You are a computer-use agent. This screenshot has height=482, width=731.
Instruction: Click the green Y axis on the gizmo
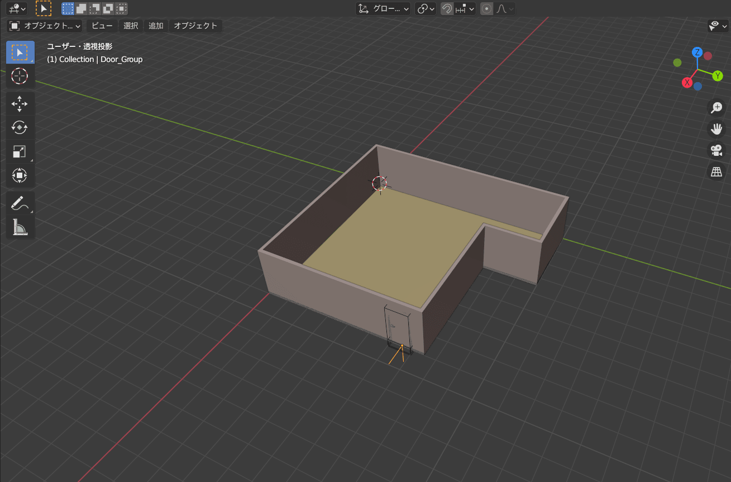coord(718,76)
